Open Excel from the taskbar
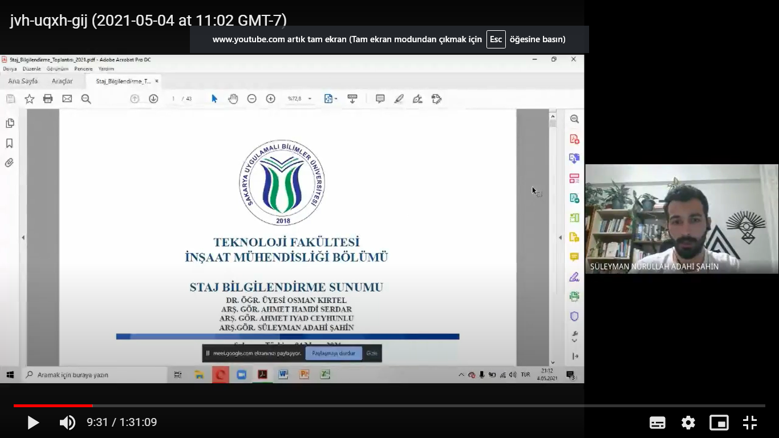The width and height of the screenshot is (779, 438). (x=325, y=375)
